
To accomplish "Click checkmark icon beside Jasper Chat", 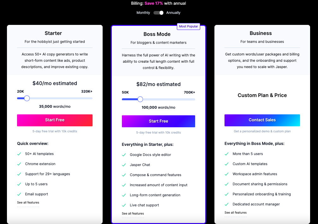I will click(x=124, y=165).
